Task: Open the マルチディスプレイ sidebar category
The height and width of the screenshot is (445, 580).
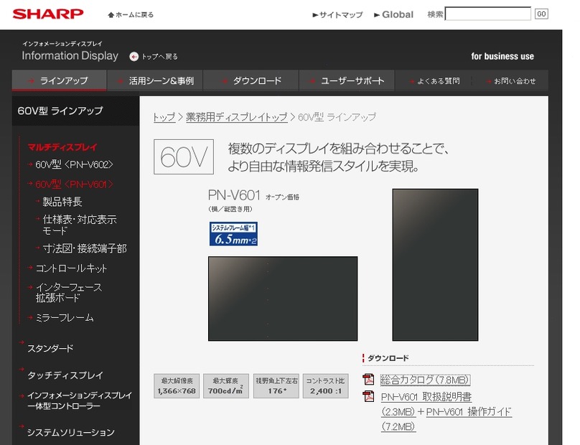Action: pos(62,147)
